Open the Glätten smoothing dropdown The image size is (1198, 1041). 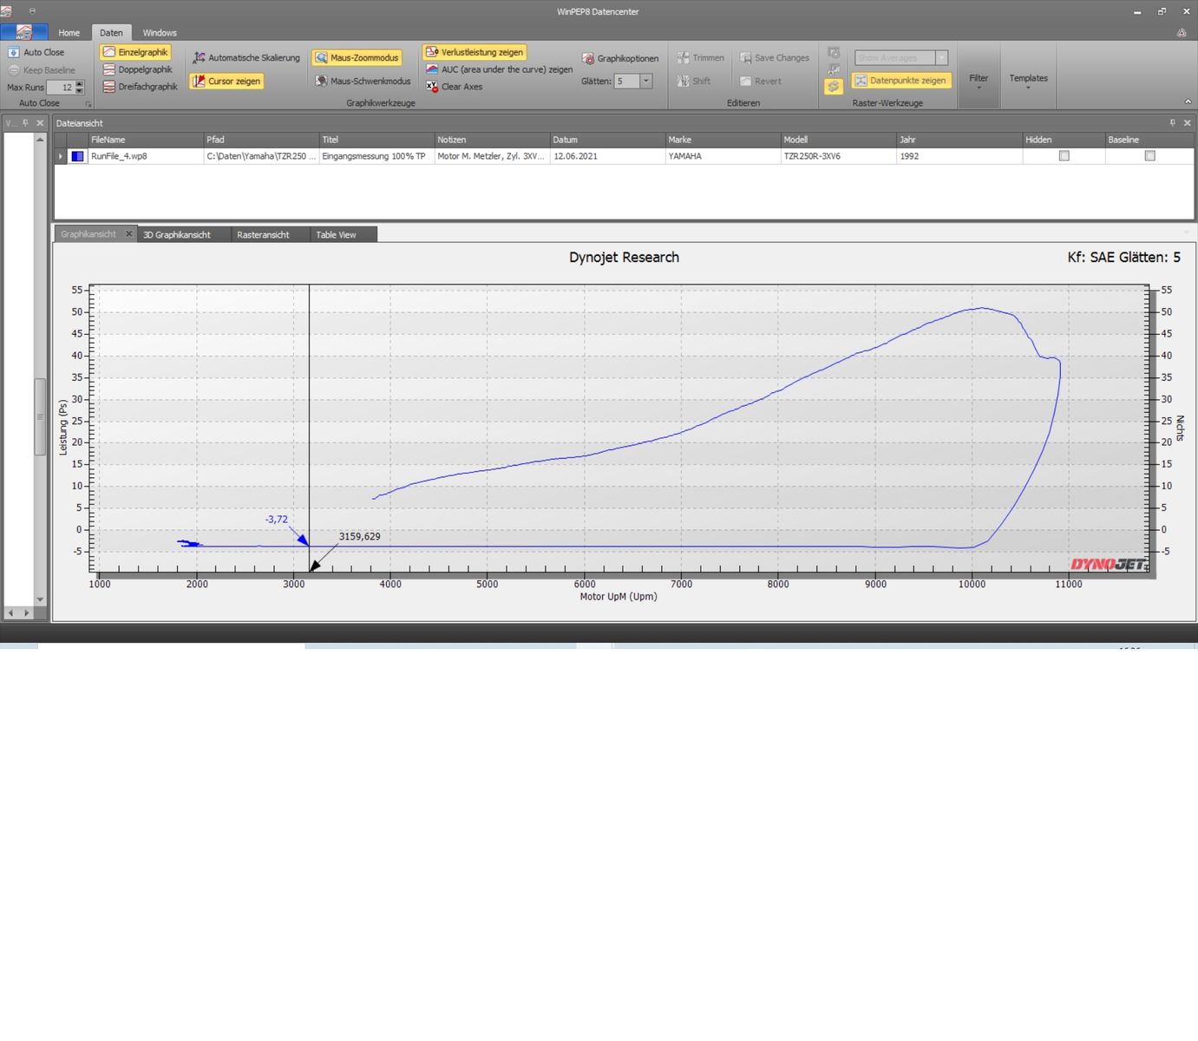point(645,82)
